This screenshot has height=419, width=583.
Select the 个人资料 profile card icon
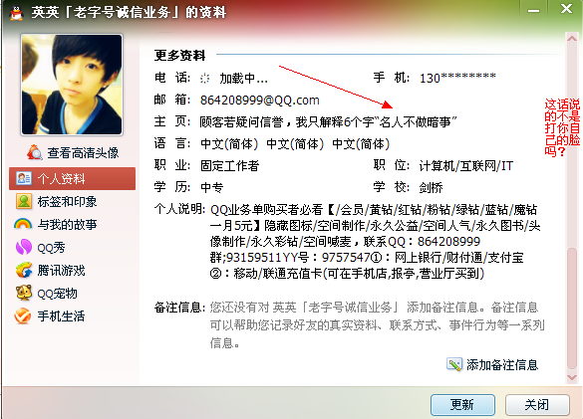tap(24, 179)
